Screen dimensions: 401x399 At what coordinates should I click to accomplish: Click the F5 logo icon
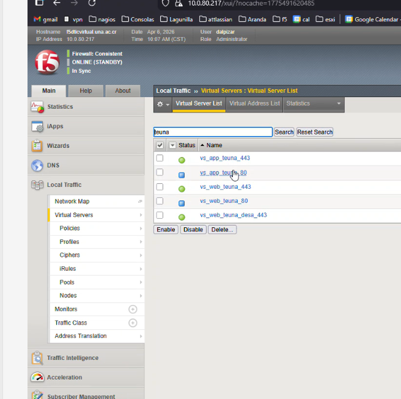pyautogui.click(x=48, y=62)
